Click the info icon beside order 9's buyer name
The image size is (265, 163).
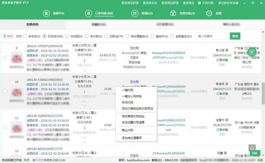(227, 50)
